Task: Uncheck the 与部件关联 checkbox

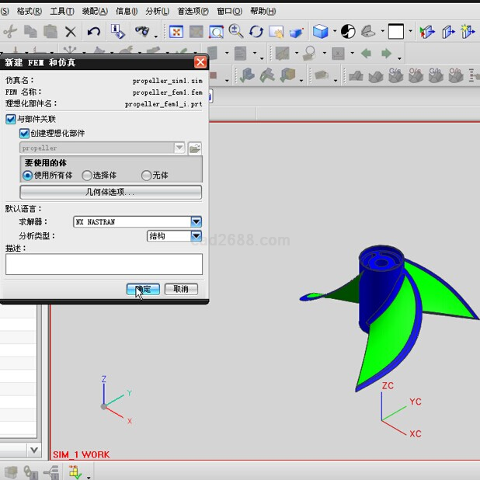Action: tap(11, 120)
